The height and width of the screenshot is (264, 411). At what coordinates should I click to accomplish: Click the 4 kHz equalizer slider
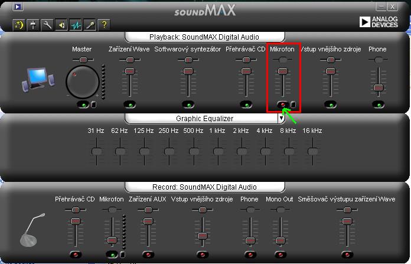pyautogui.click(x=265, y=152)
